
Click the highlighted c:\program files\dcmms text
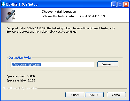coord(26,65)
